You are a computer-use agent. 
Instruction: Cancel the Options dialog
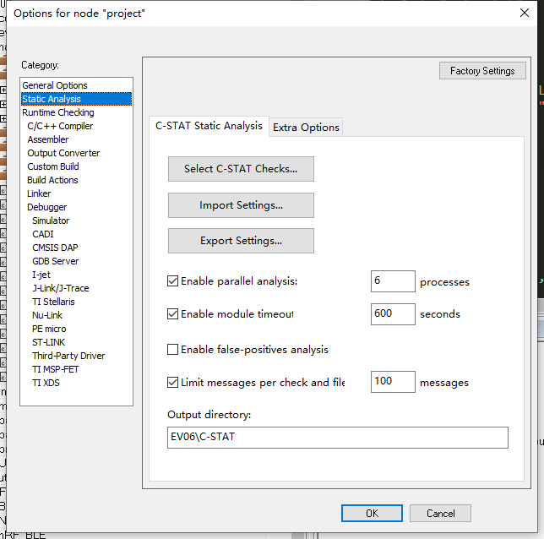(x=440, y=513)
